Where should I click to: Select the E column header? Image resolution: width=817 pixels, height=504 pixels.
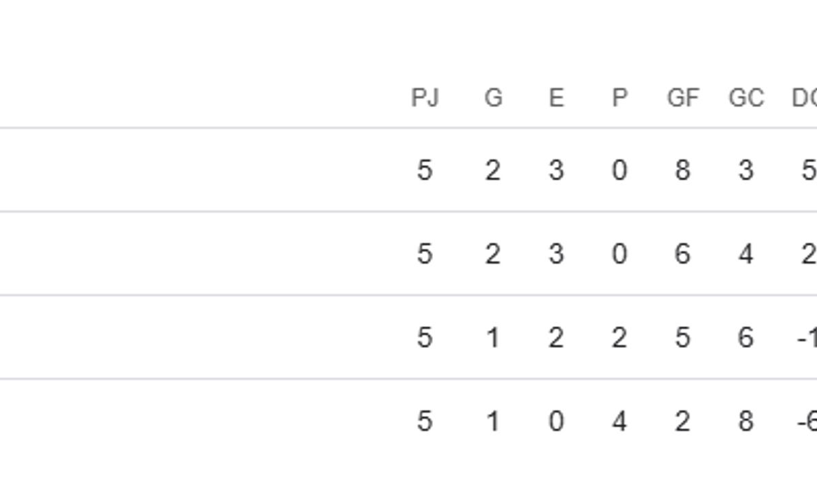[x=556, y=98]
